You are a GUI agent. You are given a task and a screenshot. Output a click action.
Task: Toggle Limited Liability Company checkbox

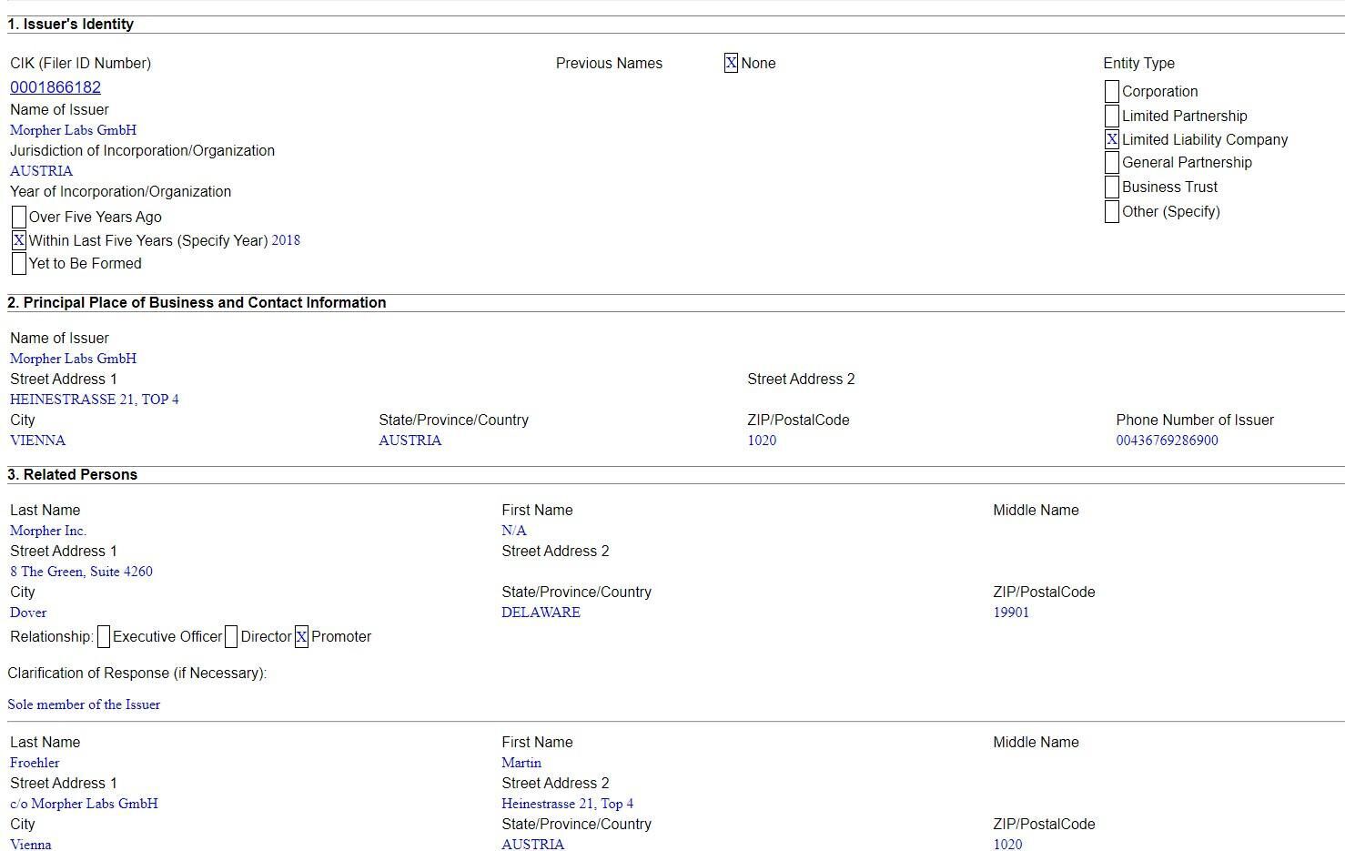1111,139
